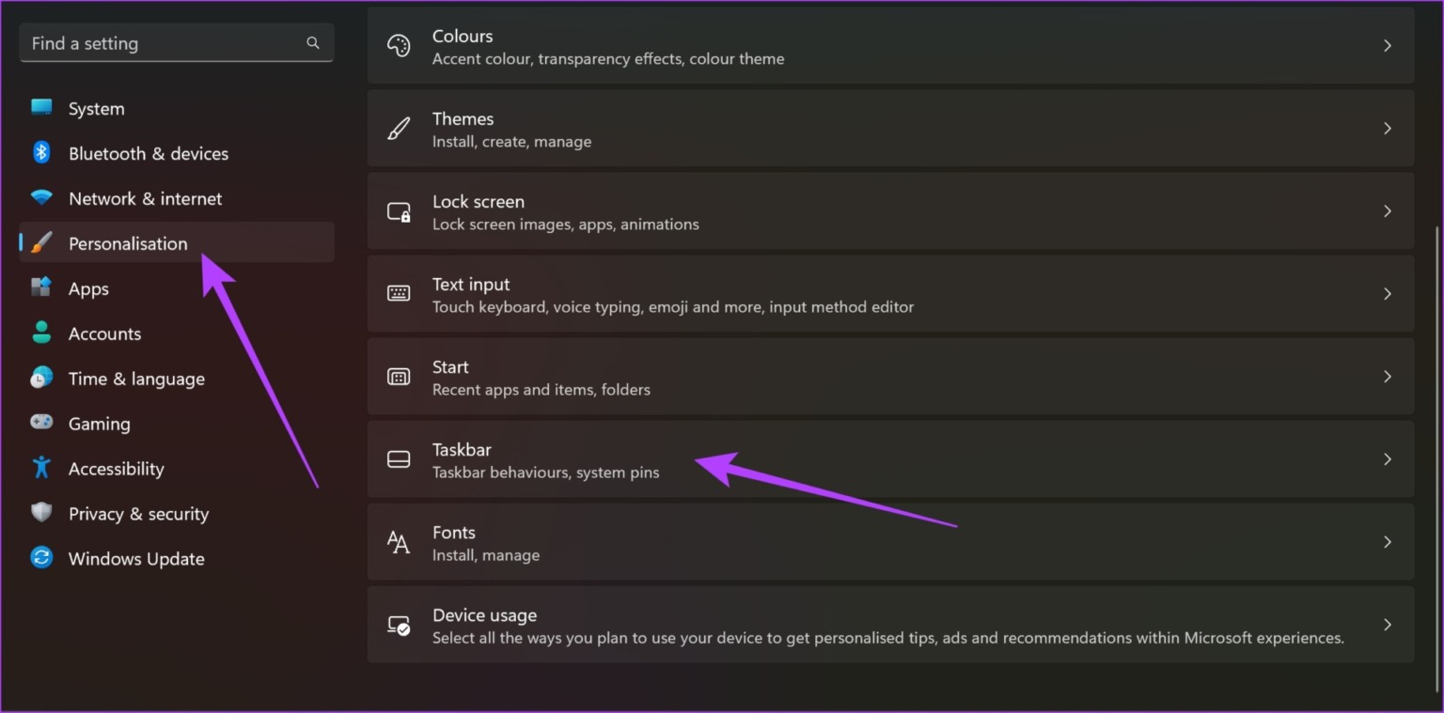Viewport: 1444px width, 713px height.
Task: Expand the Fonts chevron
Action: pyautogui.click(x=1388, y=542)
